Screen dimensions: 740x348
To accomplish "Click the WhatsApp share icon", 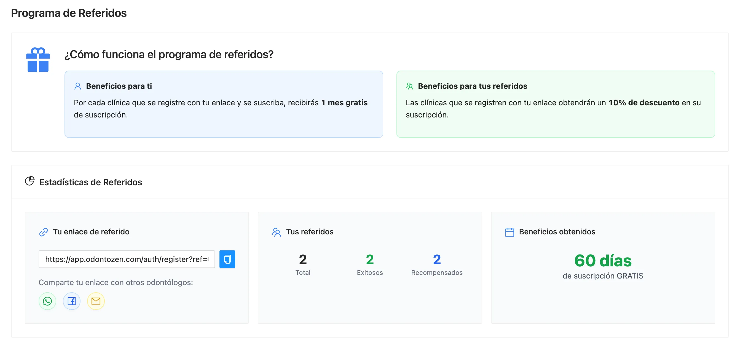I will (47, 301).
